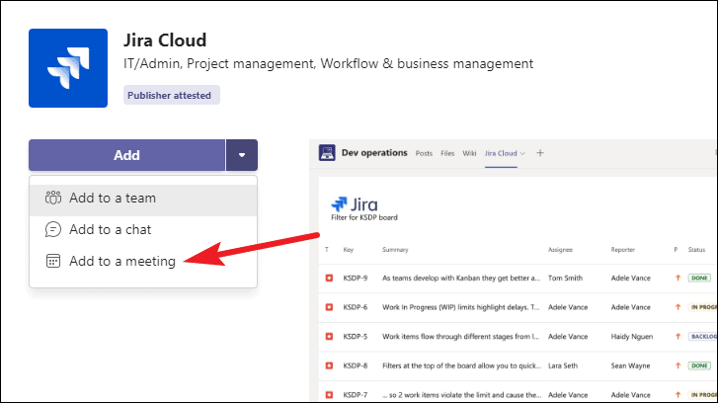Click the Filter for KSDP board text
Viewport: 718px width, 403px height.
coord(364,217)
